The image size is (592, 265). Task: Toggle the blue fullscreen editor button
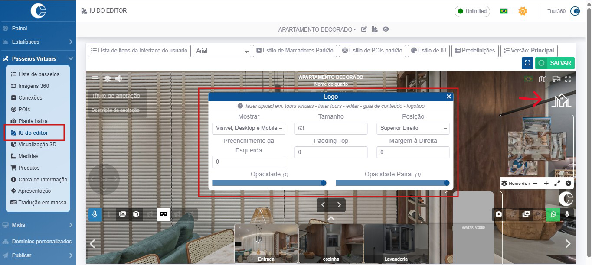[x=527, y=63]
